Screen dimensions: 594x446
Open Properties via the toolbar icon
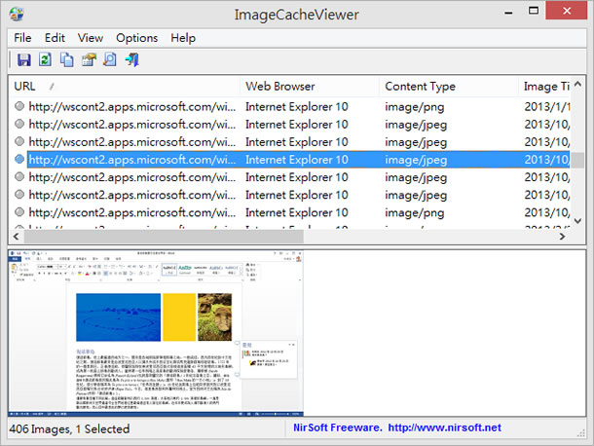[x=88, y=60]
